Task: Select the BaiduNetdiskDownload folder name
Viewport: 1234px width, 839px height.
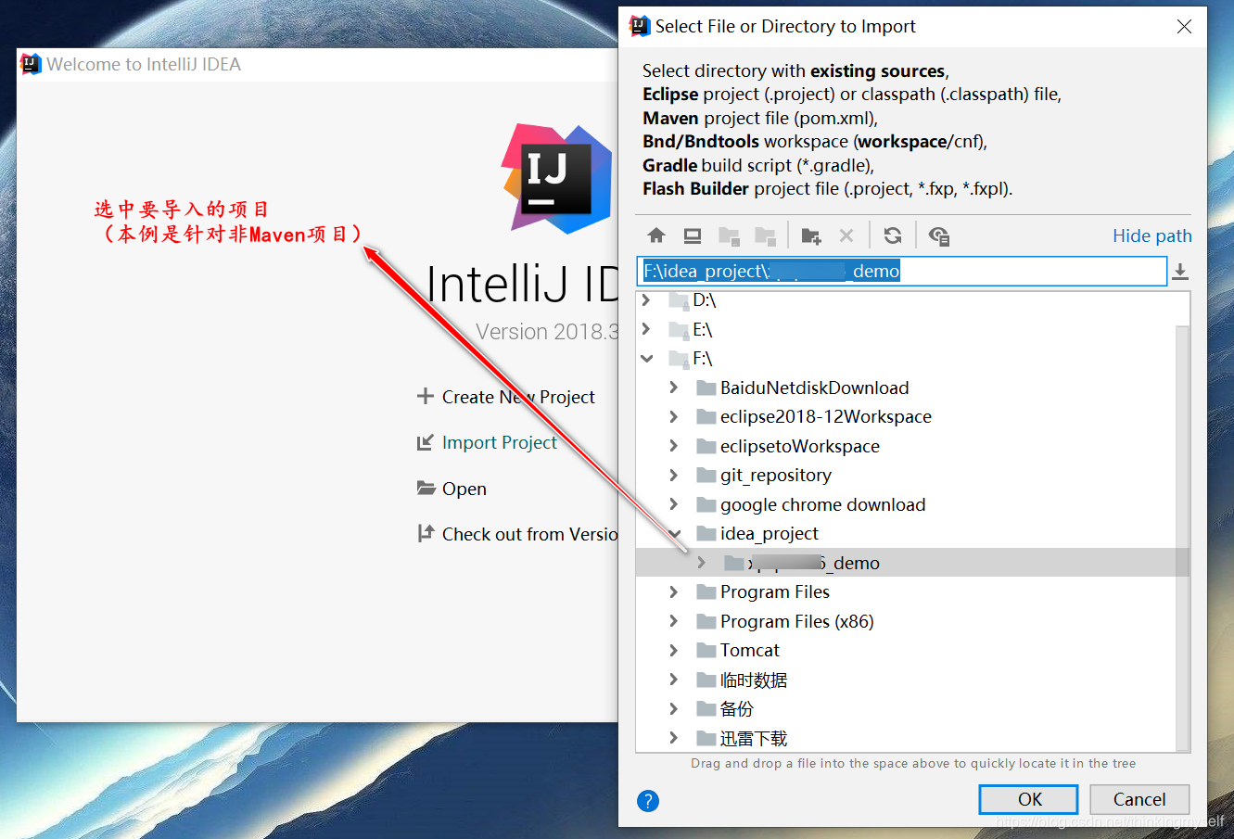Action: [x=814, y=388]
